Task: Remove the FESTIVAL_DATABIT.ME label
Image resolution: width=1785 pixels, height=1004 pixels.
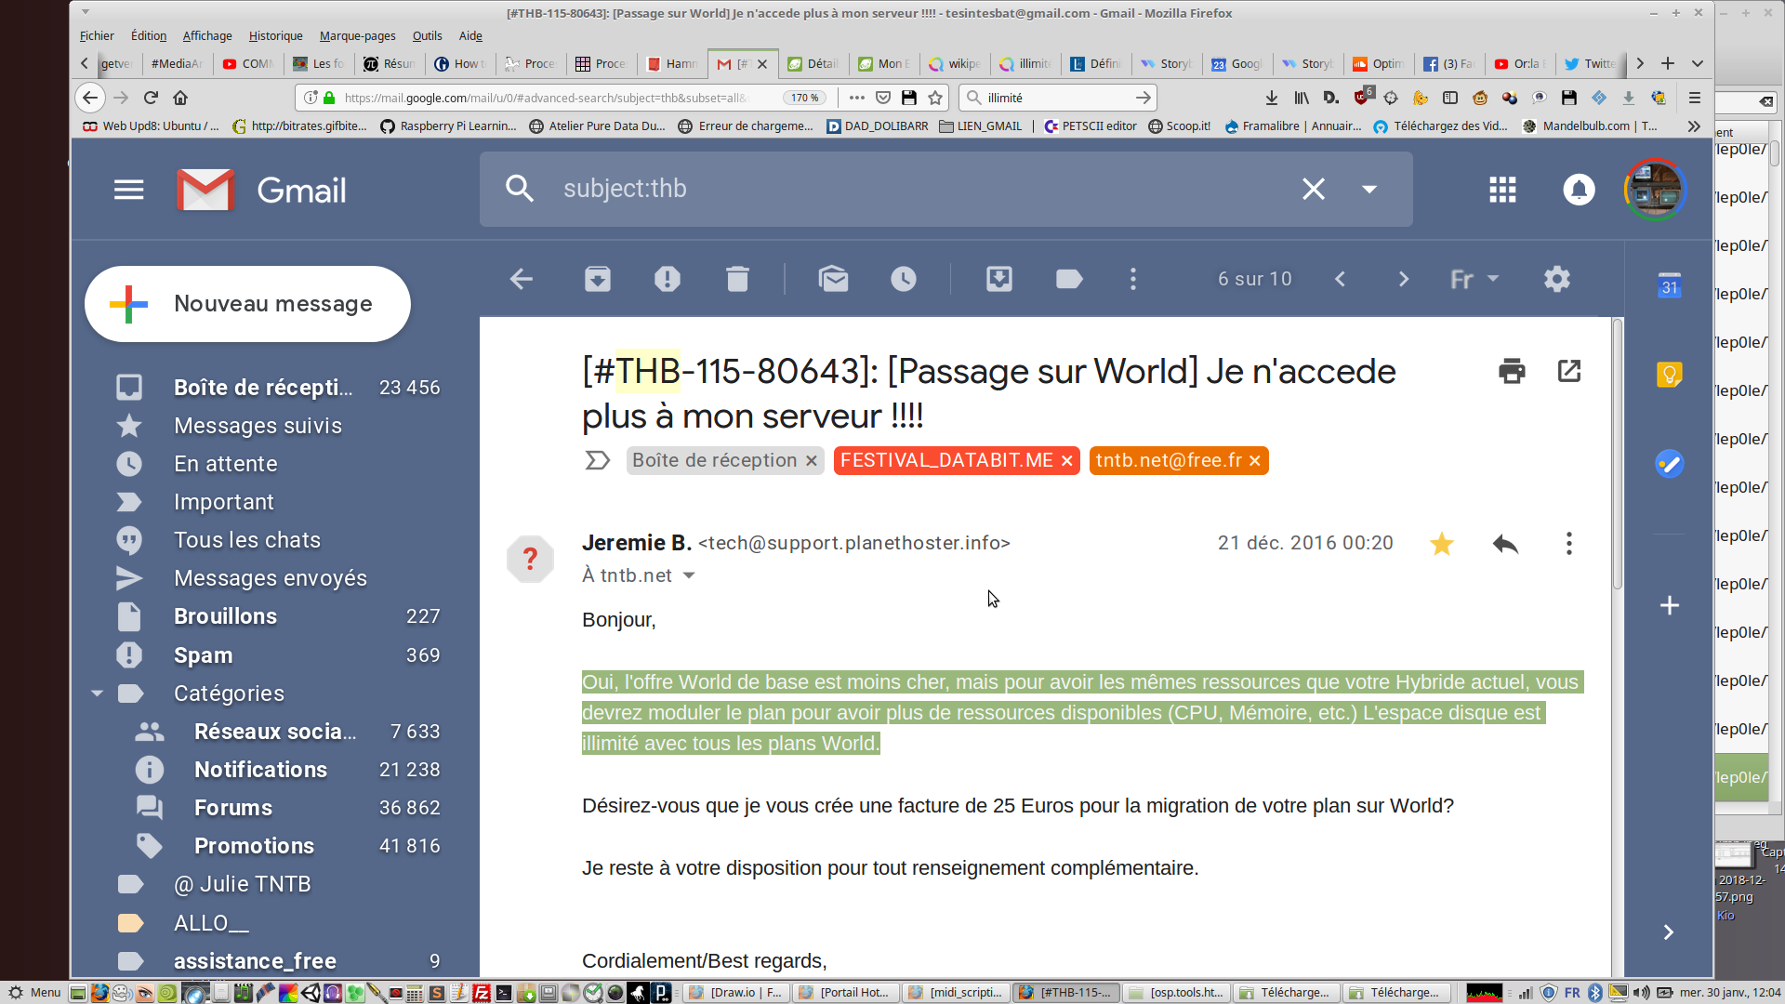Action: (1067, 461)
